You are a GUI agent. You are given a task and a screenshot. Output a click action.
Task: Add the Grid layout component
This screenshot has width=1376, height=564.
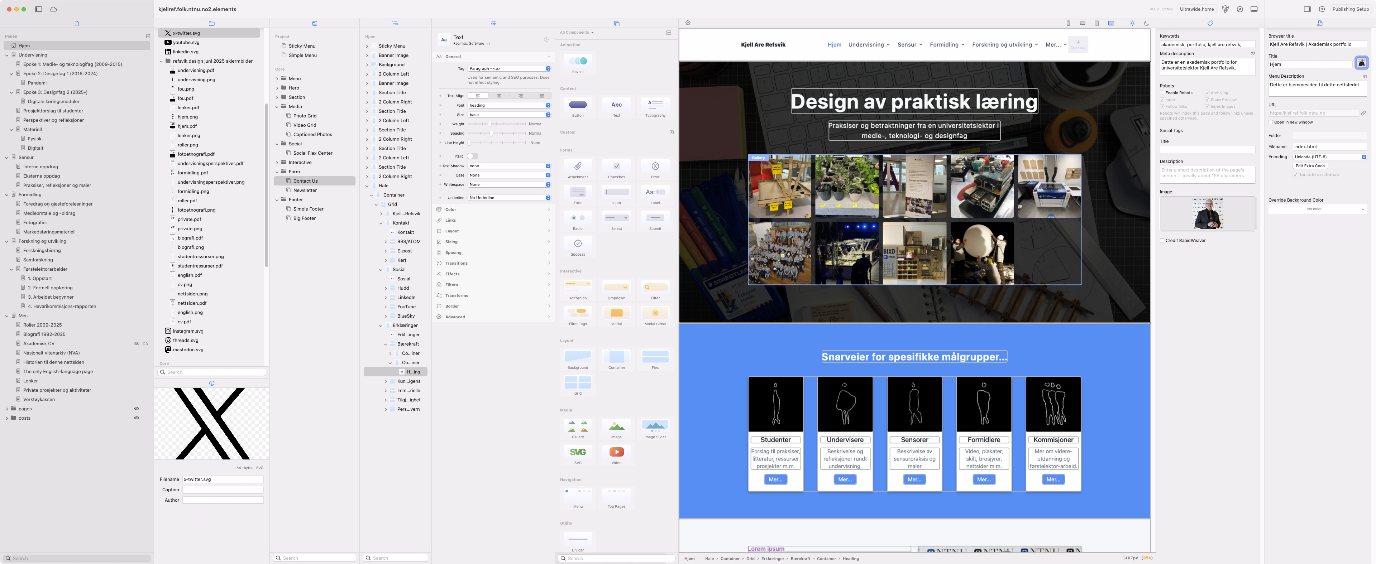pos(578,385)
